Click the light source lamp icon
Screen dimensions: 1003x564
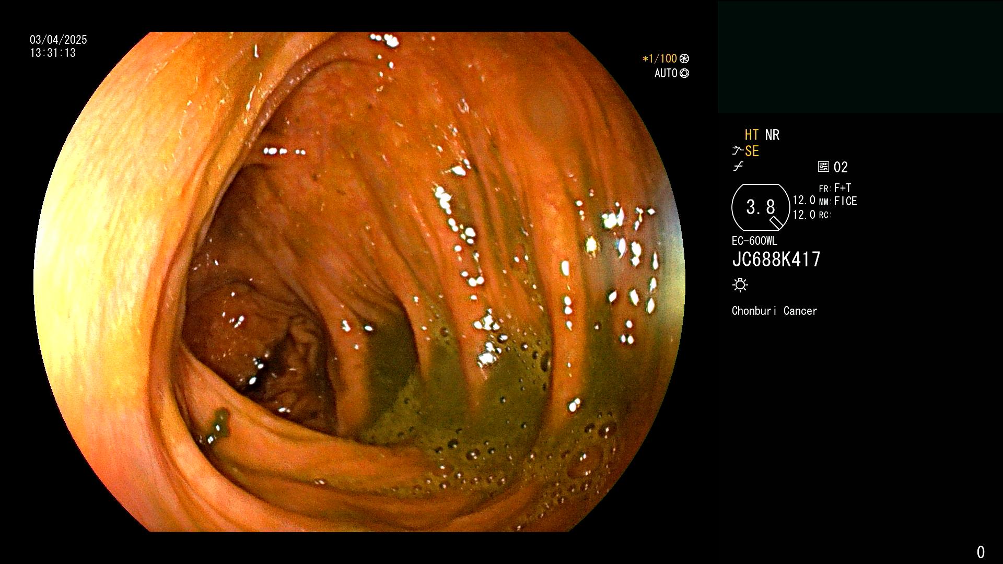pyautogui.click(x=740, y=285)
